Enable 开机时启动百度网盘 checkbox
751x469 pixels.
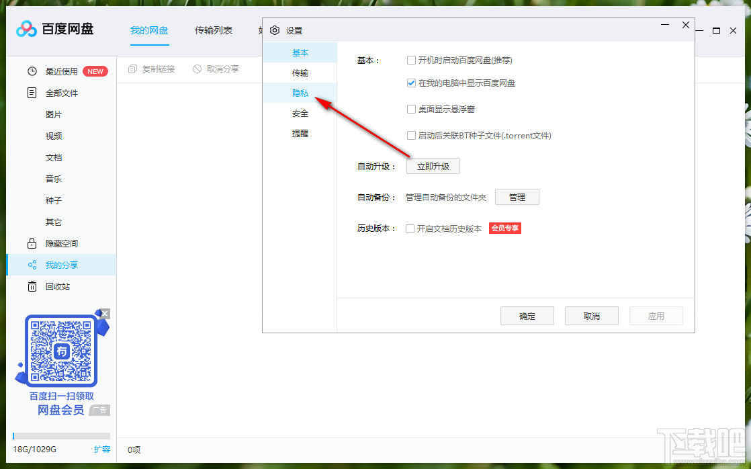click(411, 60)
